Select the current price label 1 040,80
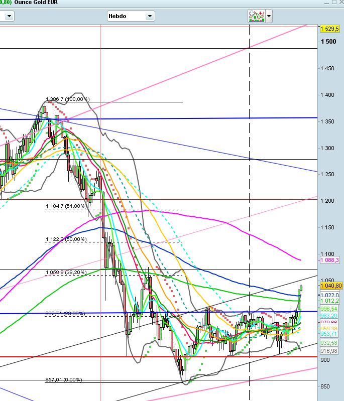This screenshot has width=344, height=401. [331, 286]
